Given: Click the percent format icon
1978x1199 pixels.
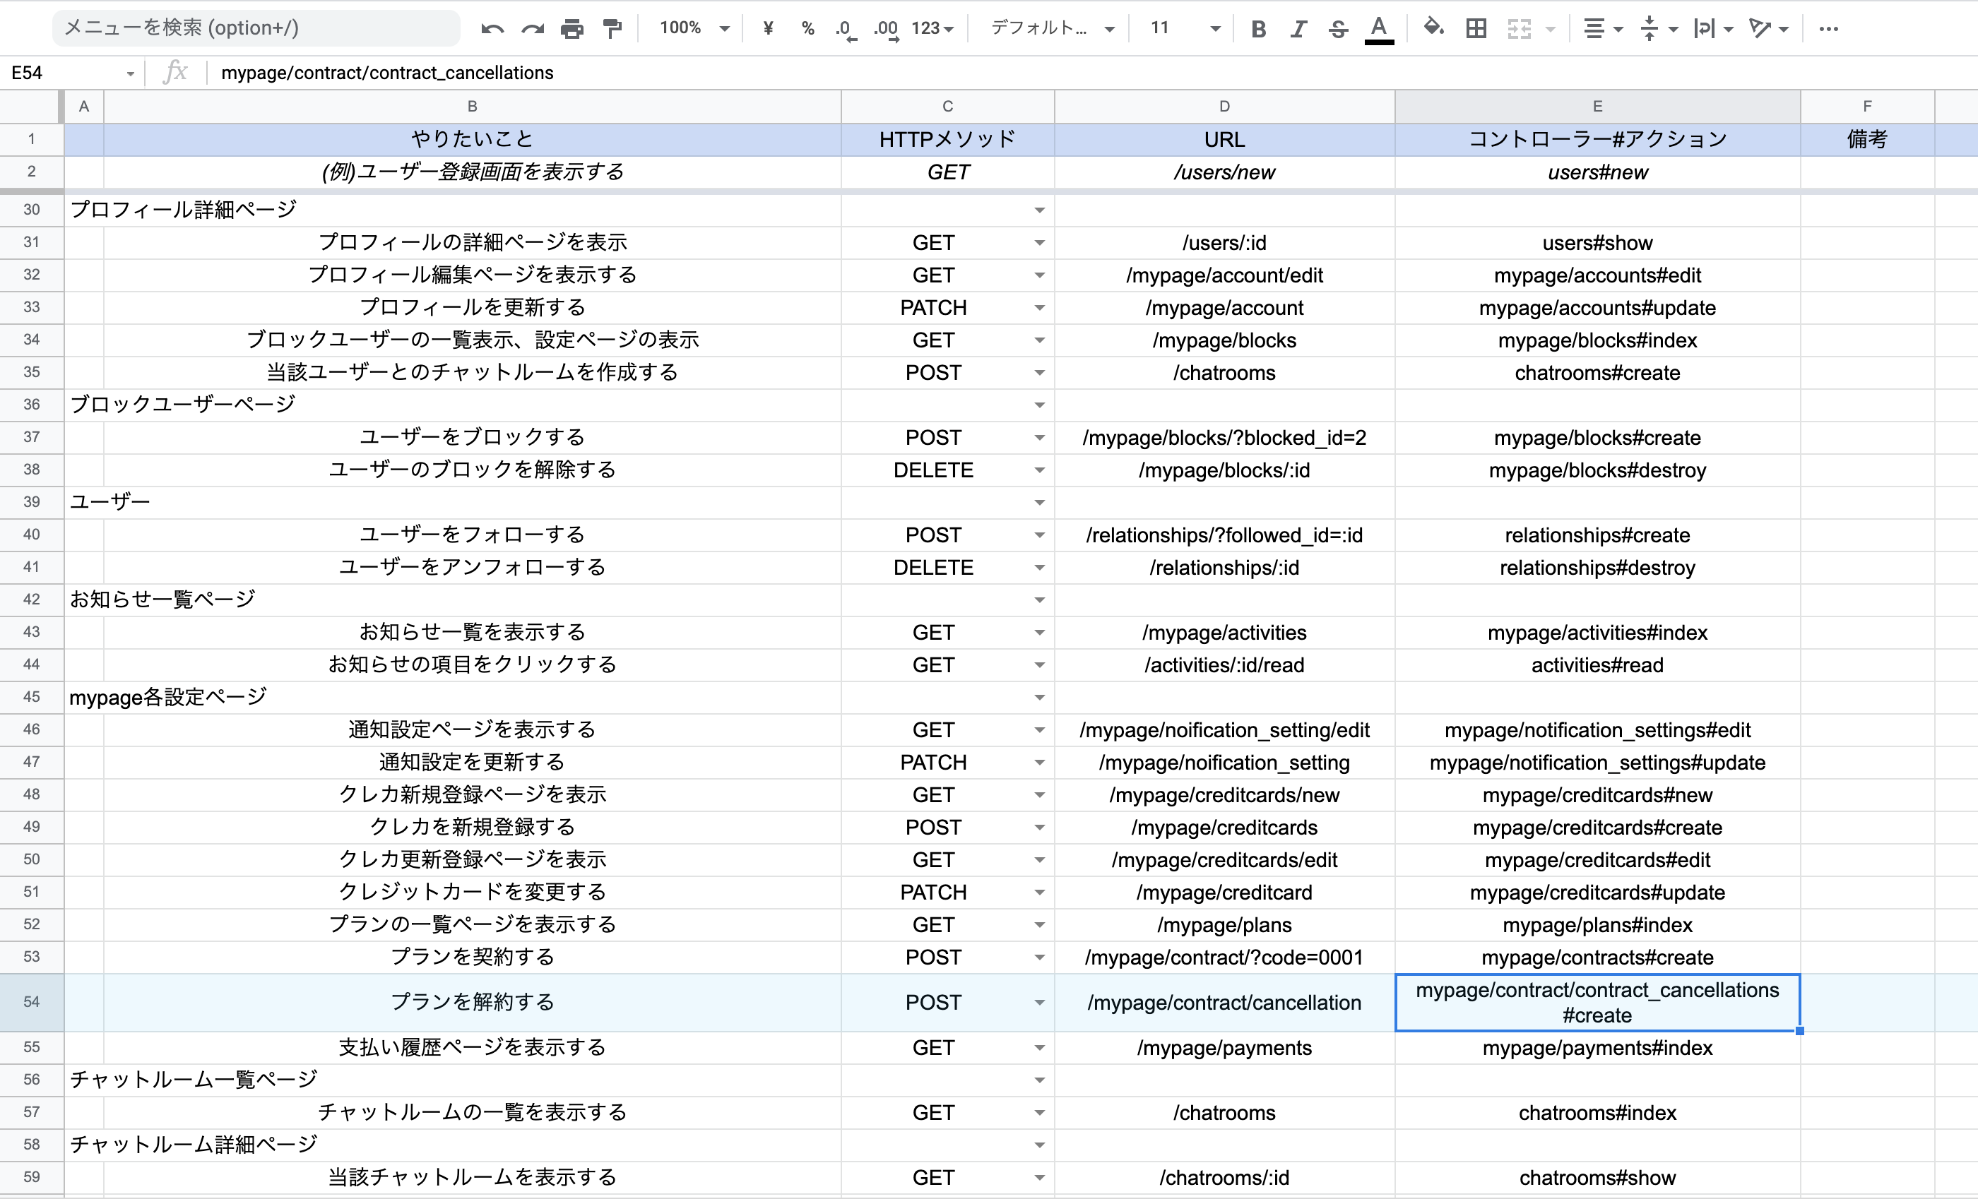Looking at the screenshot, I should (807, 29).
